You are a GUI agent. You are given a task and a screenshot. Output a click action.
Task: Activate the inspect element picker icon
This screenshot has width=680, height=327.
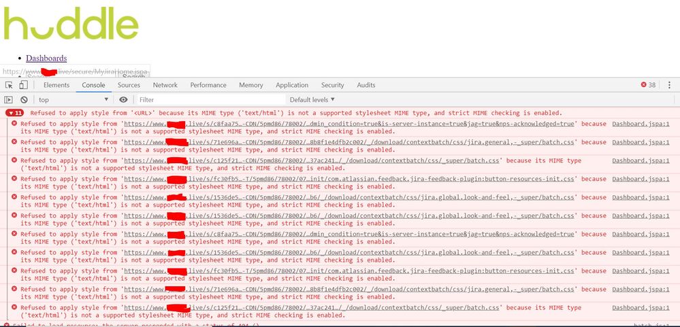(x=9, y=86)
